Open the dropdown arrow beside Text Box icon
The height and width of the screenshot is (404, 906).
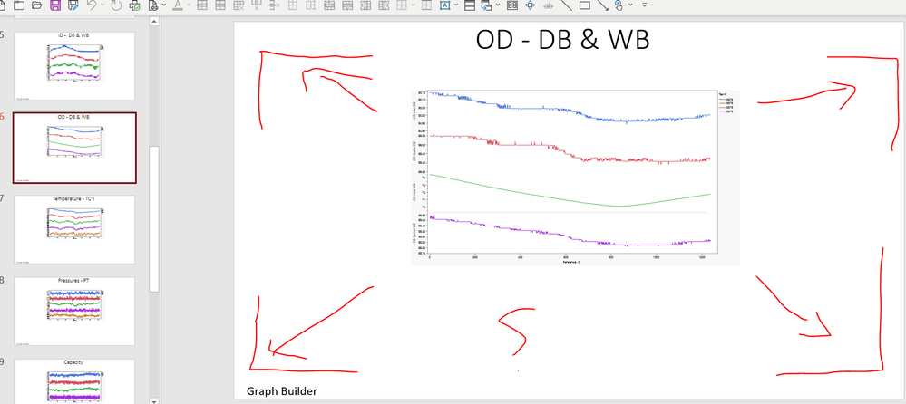pos(456,5)
